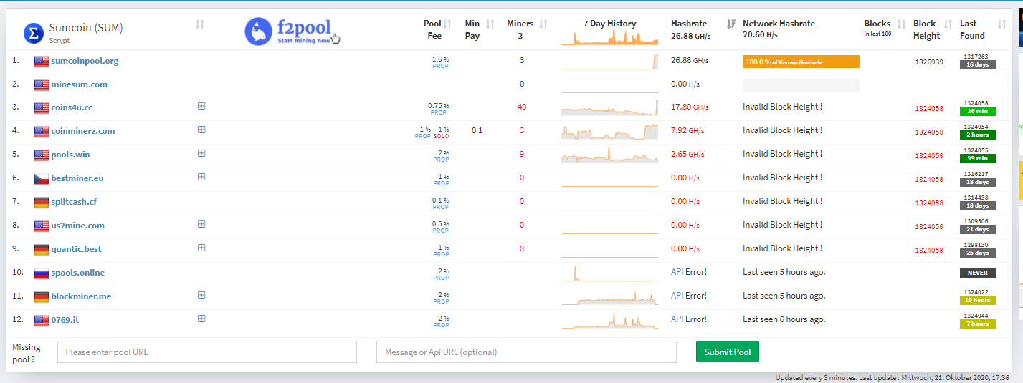Open the f2pool fish logo banner
Screen dimensions: 1023x383
tap(292, 31)
